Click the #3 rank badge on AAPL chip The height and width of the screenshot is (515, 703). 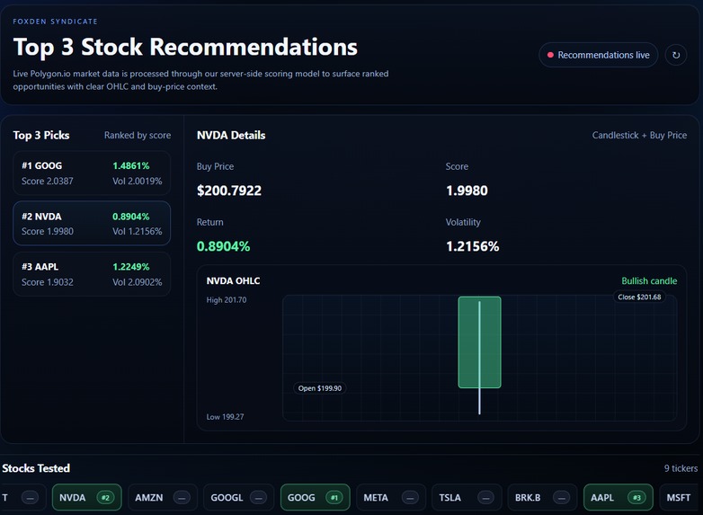tap(636, 498)
